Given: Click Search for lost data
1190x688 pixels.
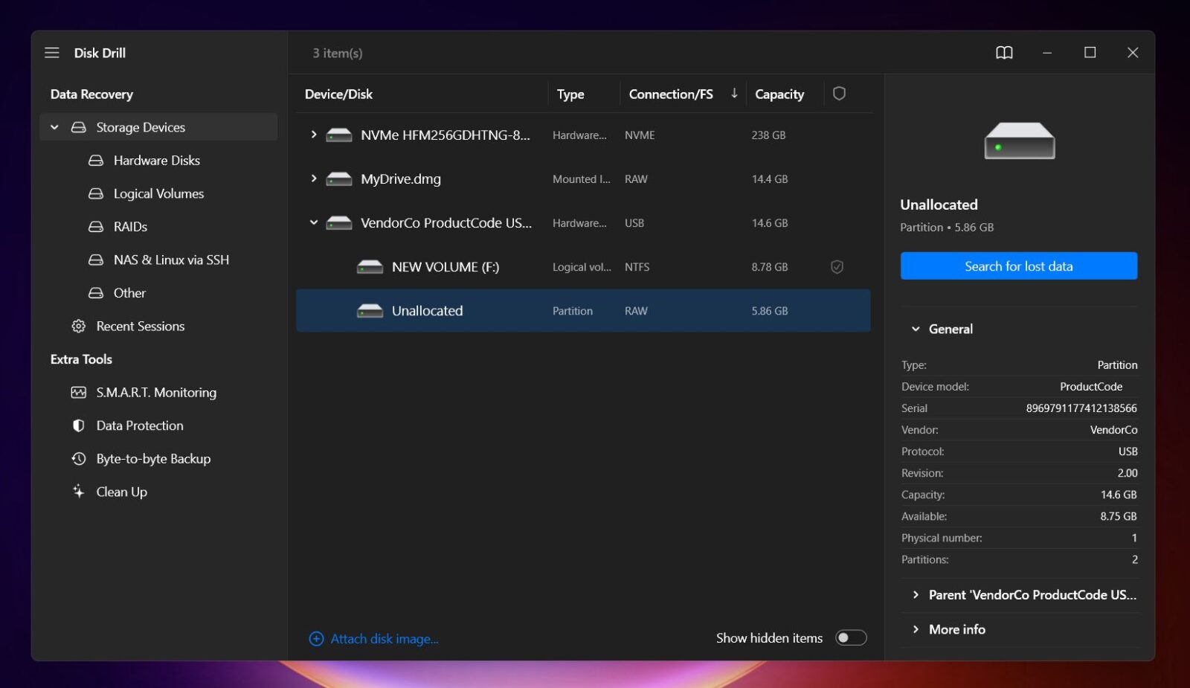Looking at the screenshot, I should click(x=1018, y=266).
